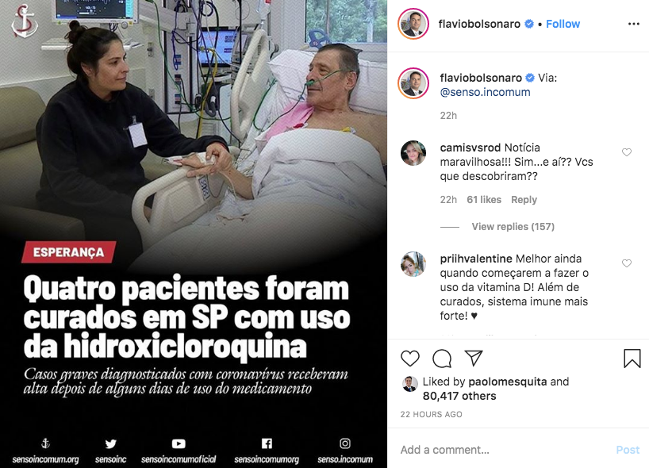Click the Add a comment field
649x468 pixels.
[503, 450]
